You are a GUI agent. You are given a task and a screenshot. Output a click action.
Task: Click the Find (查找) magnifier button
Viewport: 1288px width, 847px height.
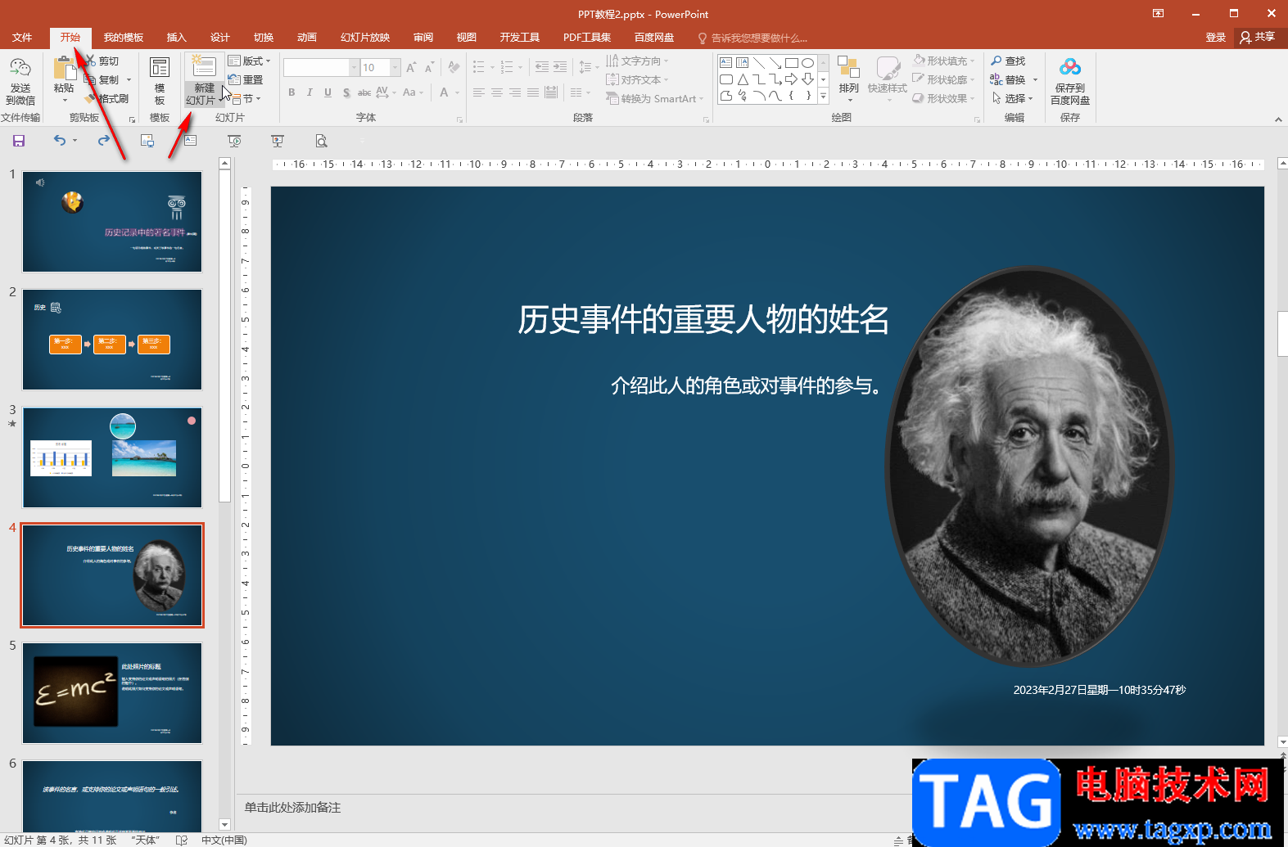pos(1008,61)
